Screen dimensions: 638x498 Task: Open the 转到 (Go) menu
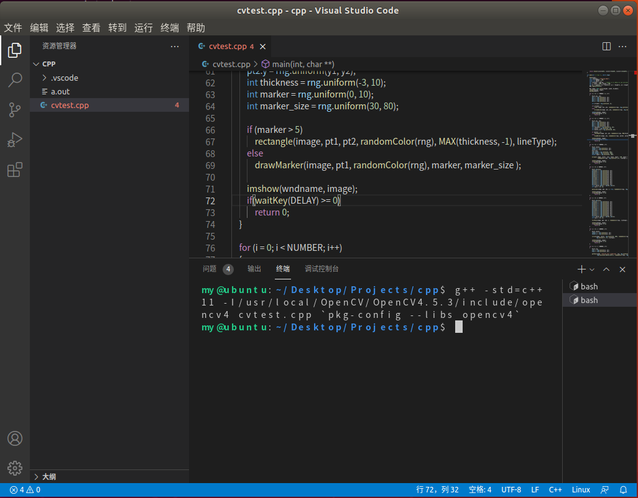click(117, 27)
